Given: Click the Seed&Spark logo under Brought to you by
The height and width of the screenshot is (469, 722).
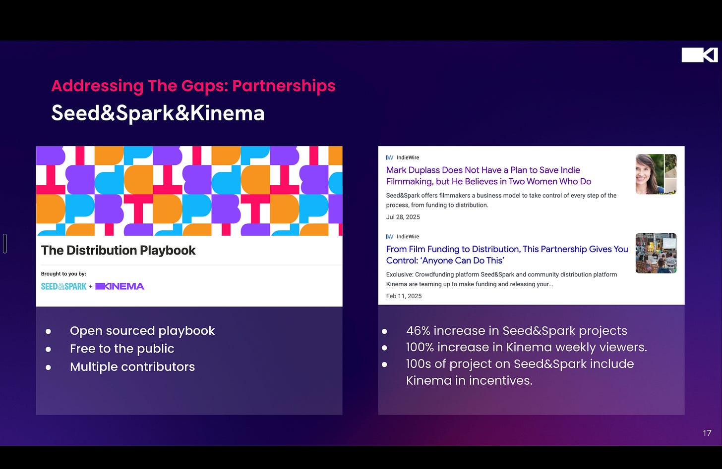Looking at the screenshot, I should 63,286.
